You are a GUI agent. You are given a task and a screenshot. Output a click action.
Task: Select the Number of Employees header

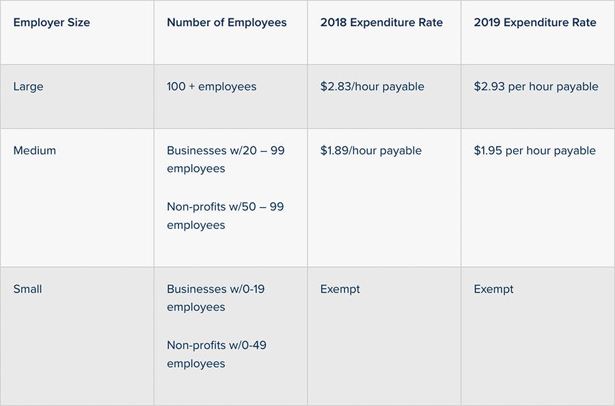(227, 23)
